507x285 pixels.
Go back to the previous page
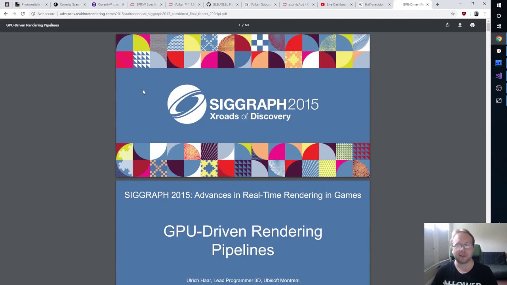(6, 13)
